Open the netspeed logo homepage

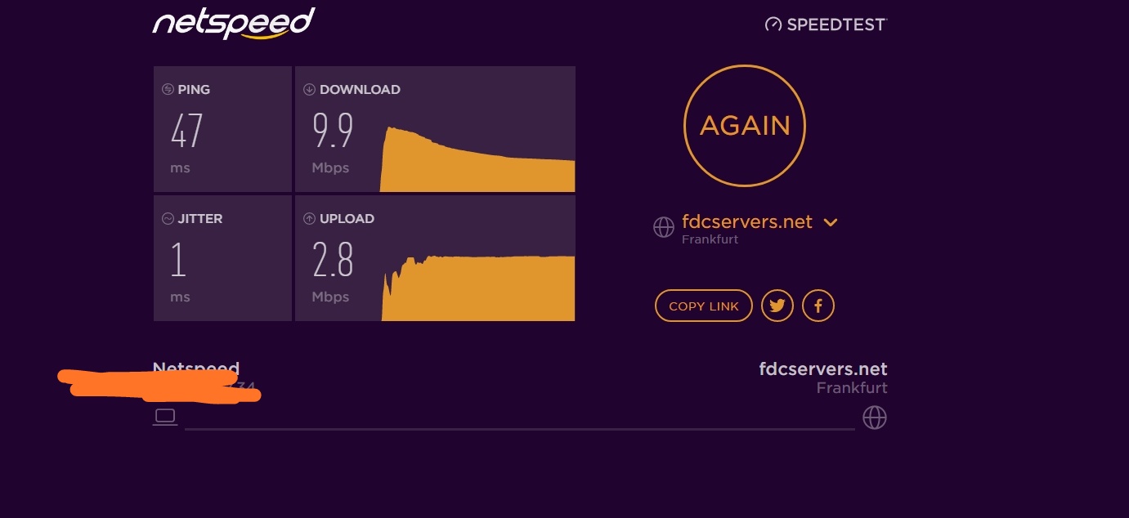point(234,23)
